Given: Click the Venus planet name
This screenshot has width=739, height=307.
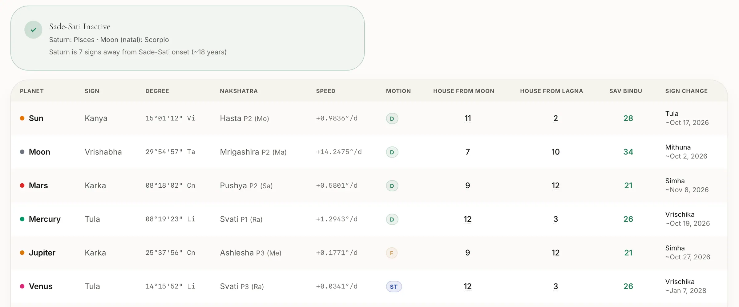Looking at the screenshot, I should [41, 286].
